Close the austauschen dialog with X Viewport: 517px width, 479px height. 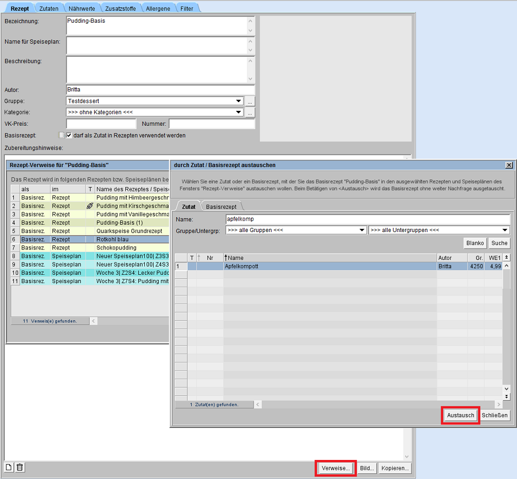(x=509, y=165)
